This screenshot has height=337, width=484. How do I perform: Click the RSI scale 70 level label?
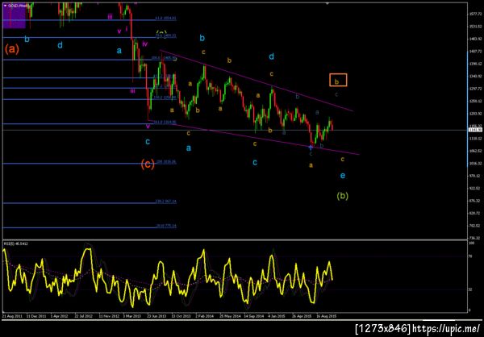[x=471, y=256]
